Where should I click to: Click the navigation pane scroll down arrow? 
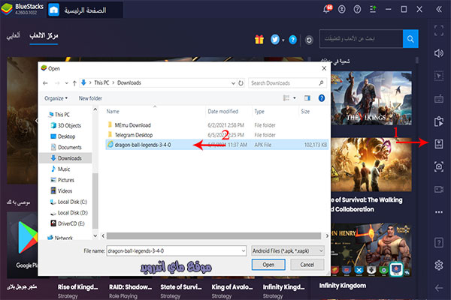[95, 236]
